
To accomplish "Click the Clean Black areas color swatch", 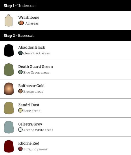I will [x=20, y=53].
